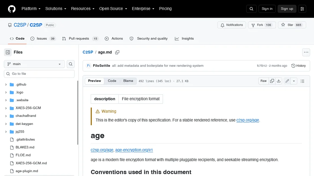Follow age-encryption.org/v1 link
This screenshot has height=176, width=314.
134,150
